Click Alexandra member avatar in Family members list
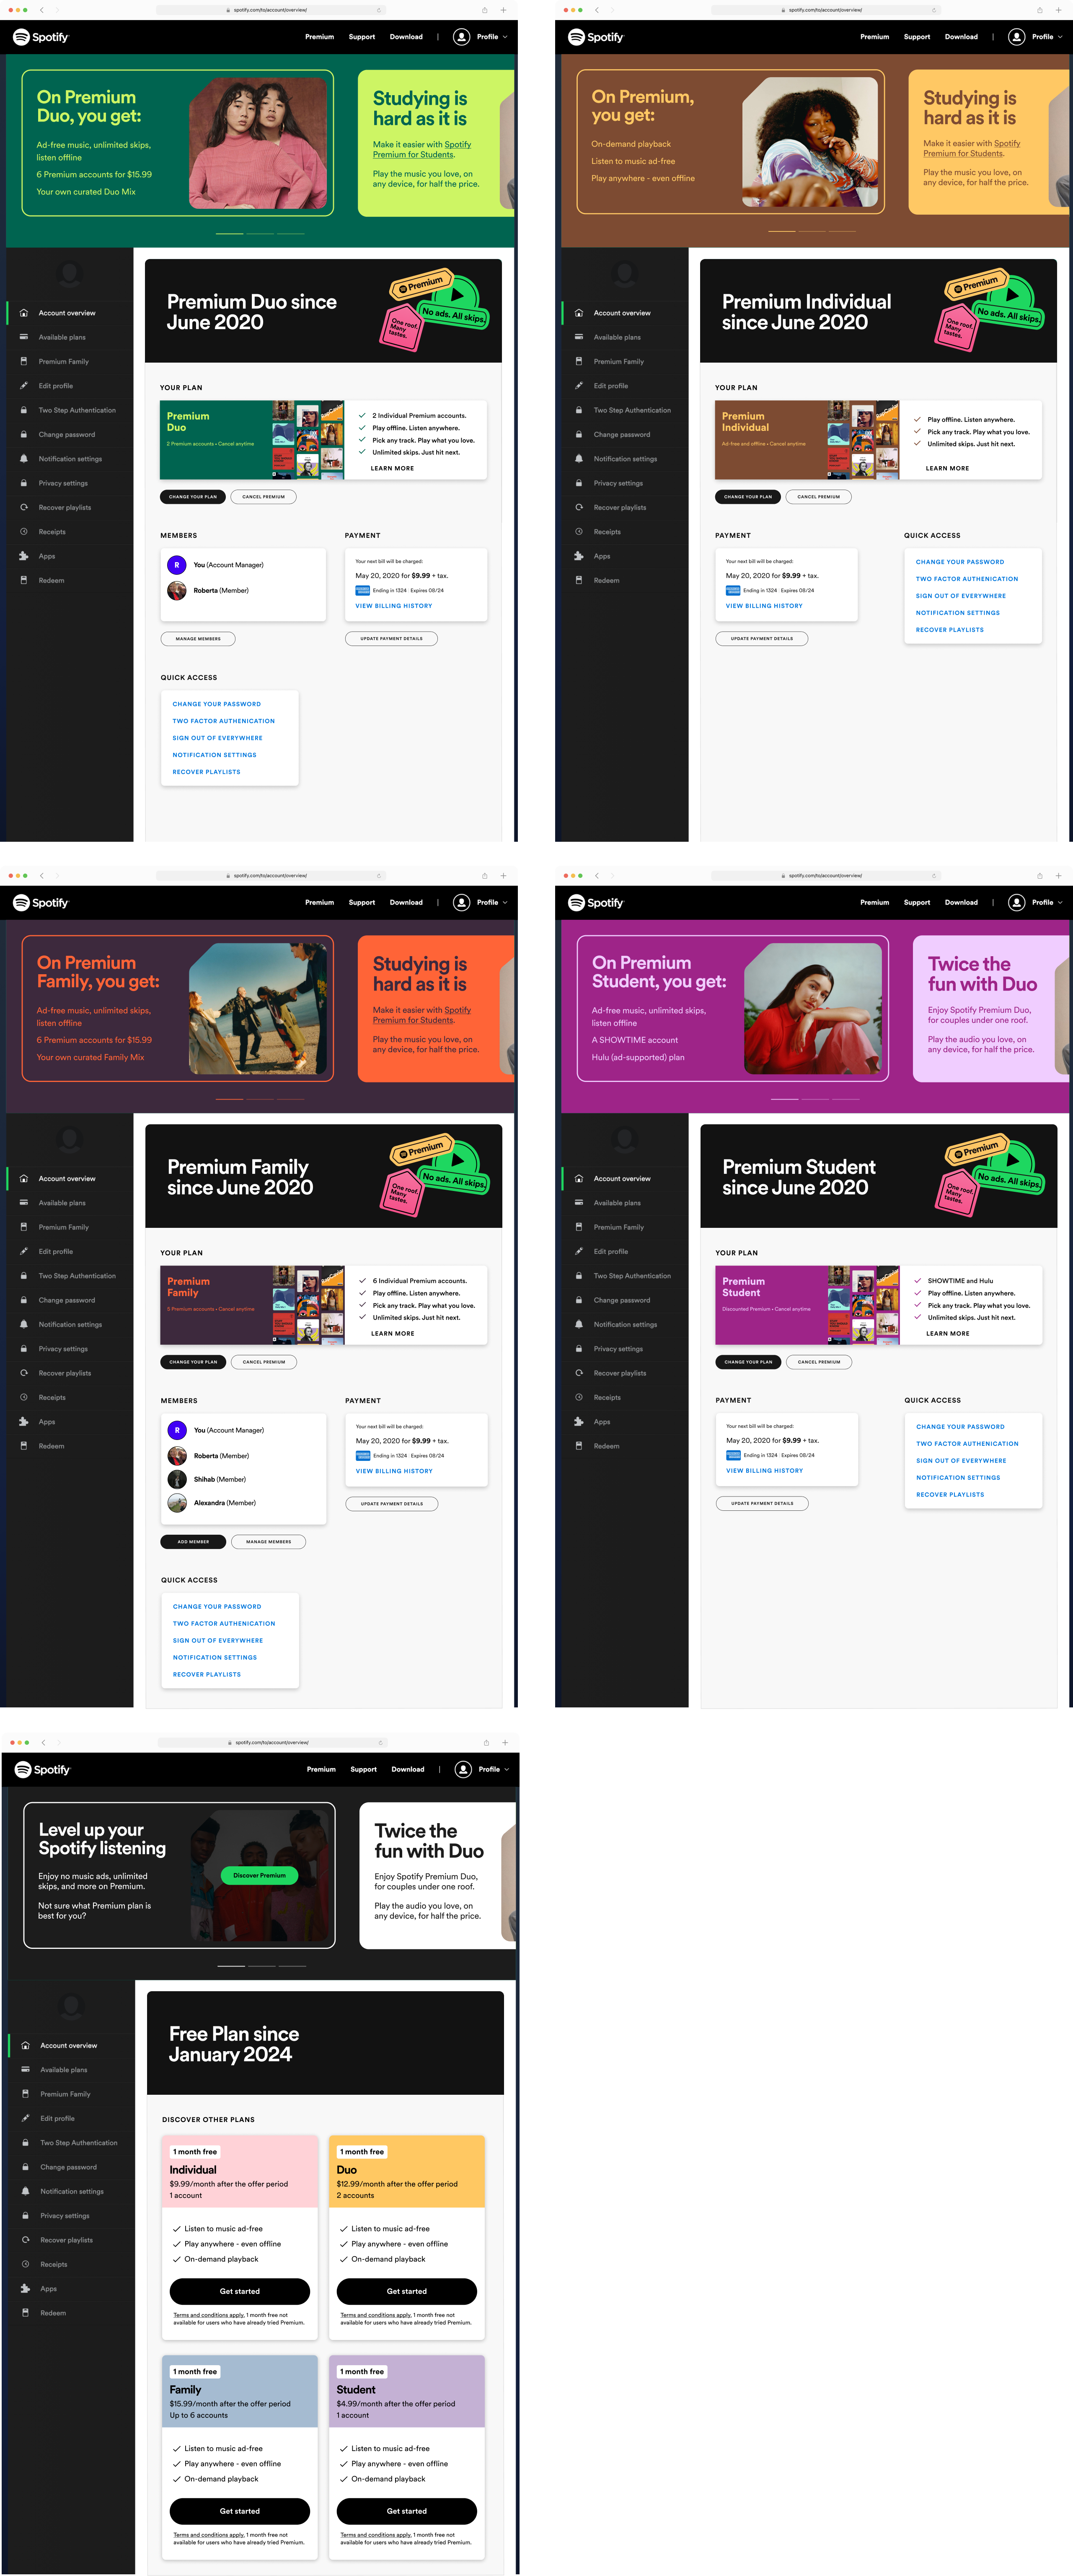The height and width of the screenshot is (2576, 1073). pyautogui.click(x=178, y=1502)
